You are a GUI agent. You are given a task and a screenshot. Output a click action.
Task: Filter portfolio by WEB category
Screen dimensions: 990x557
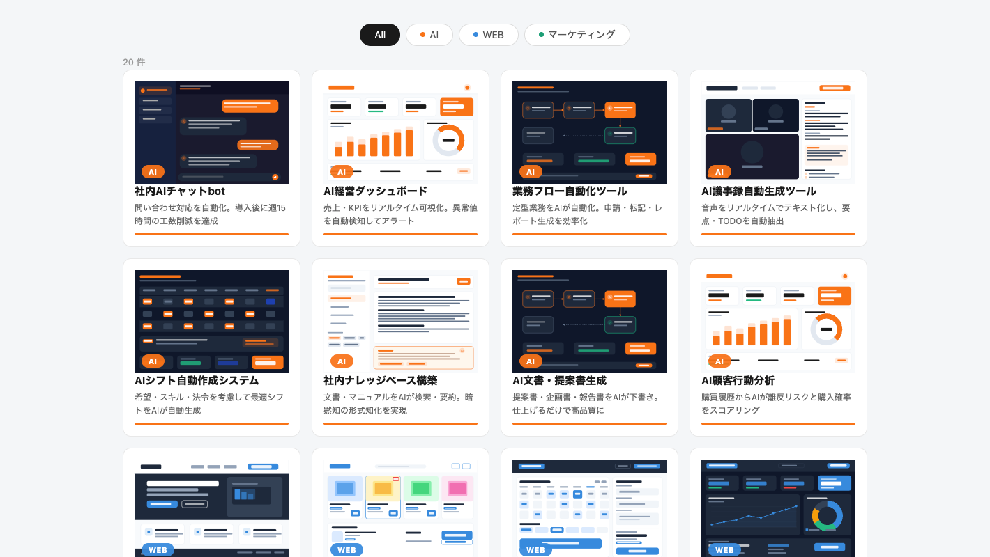click(x=489, y=35)
